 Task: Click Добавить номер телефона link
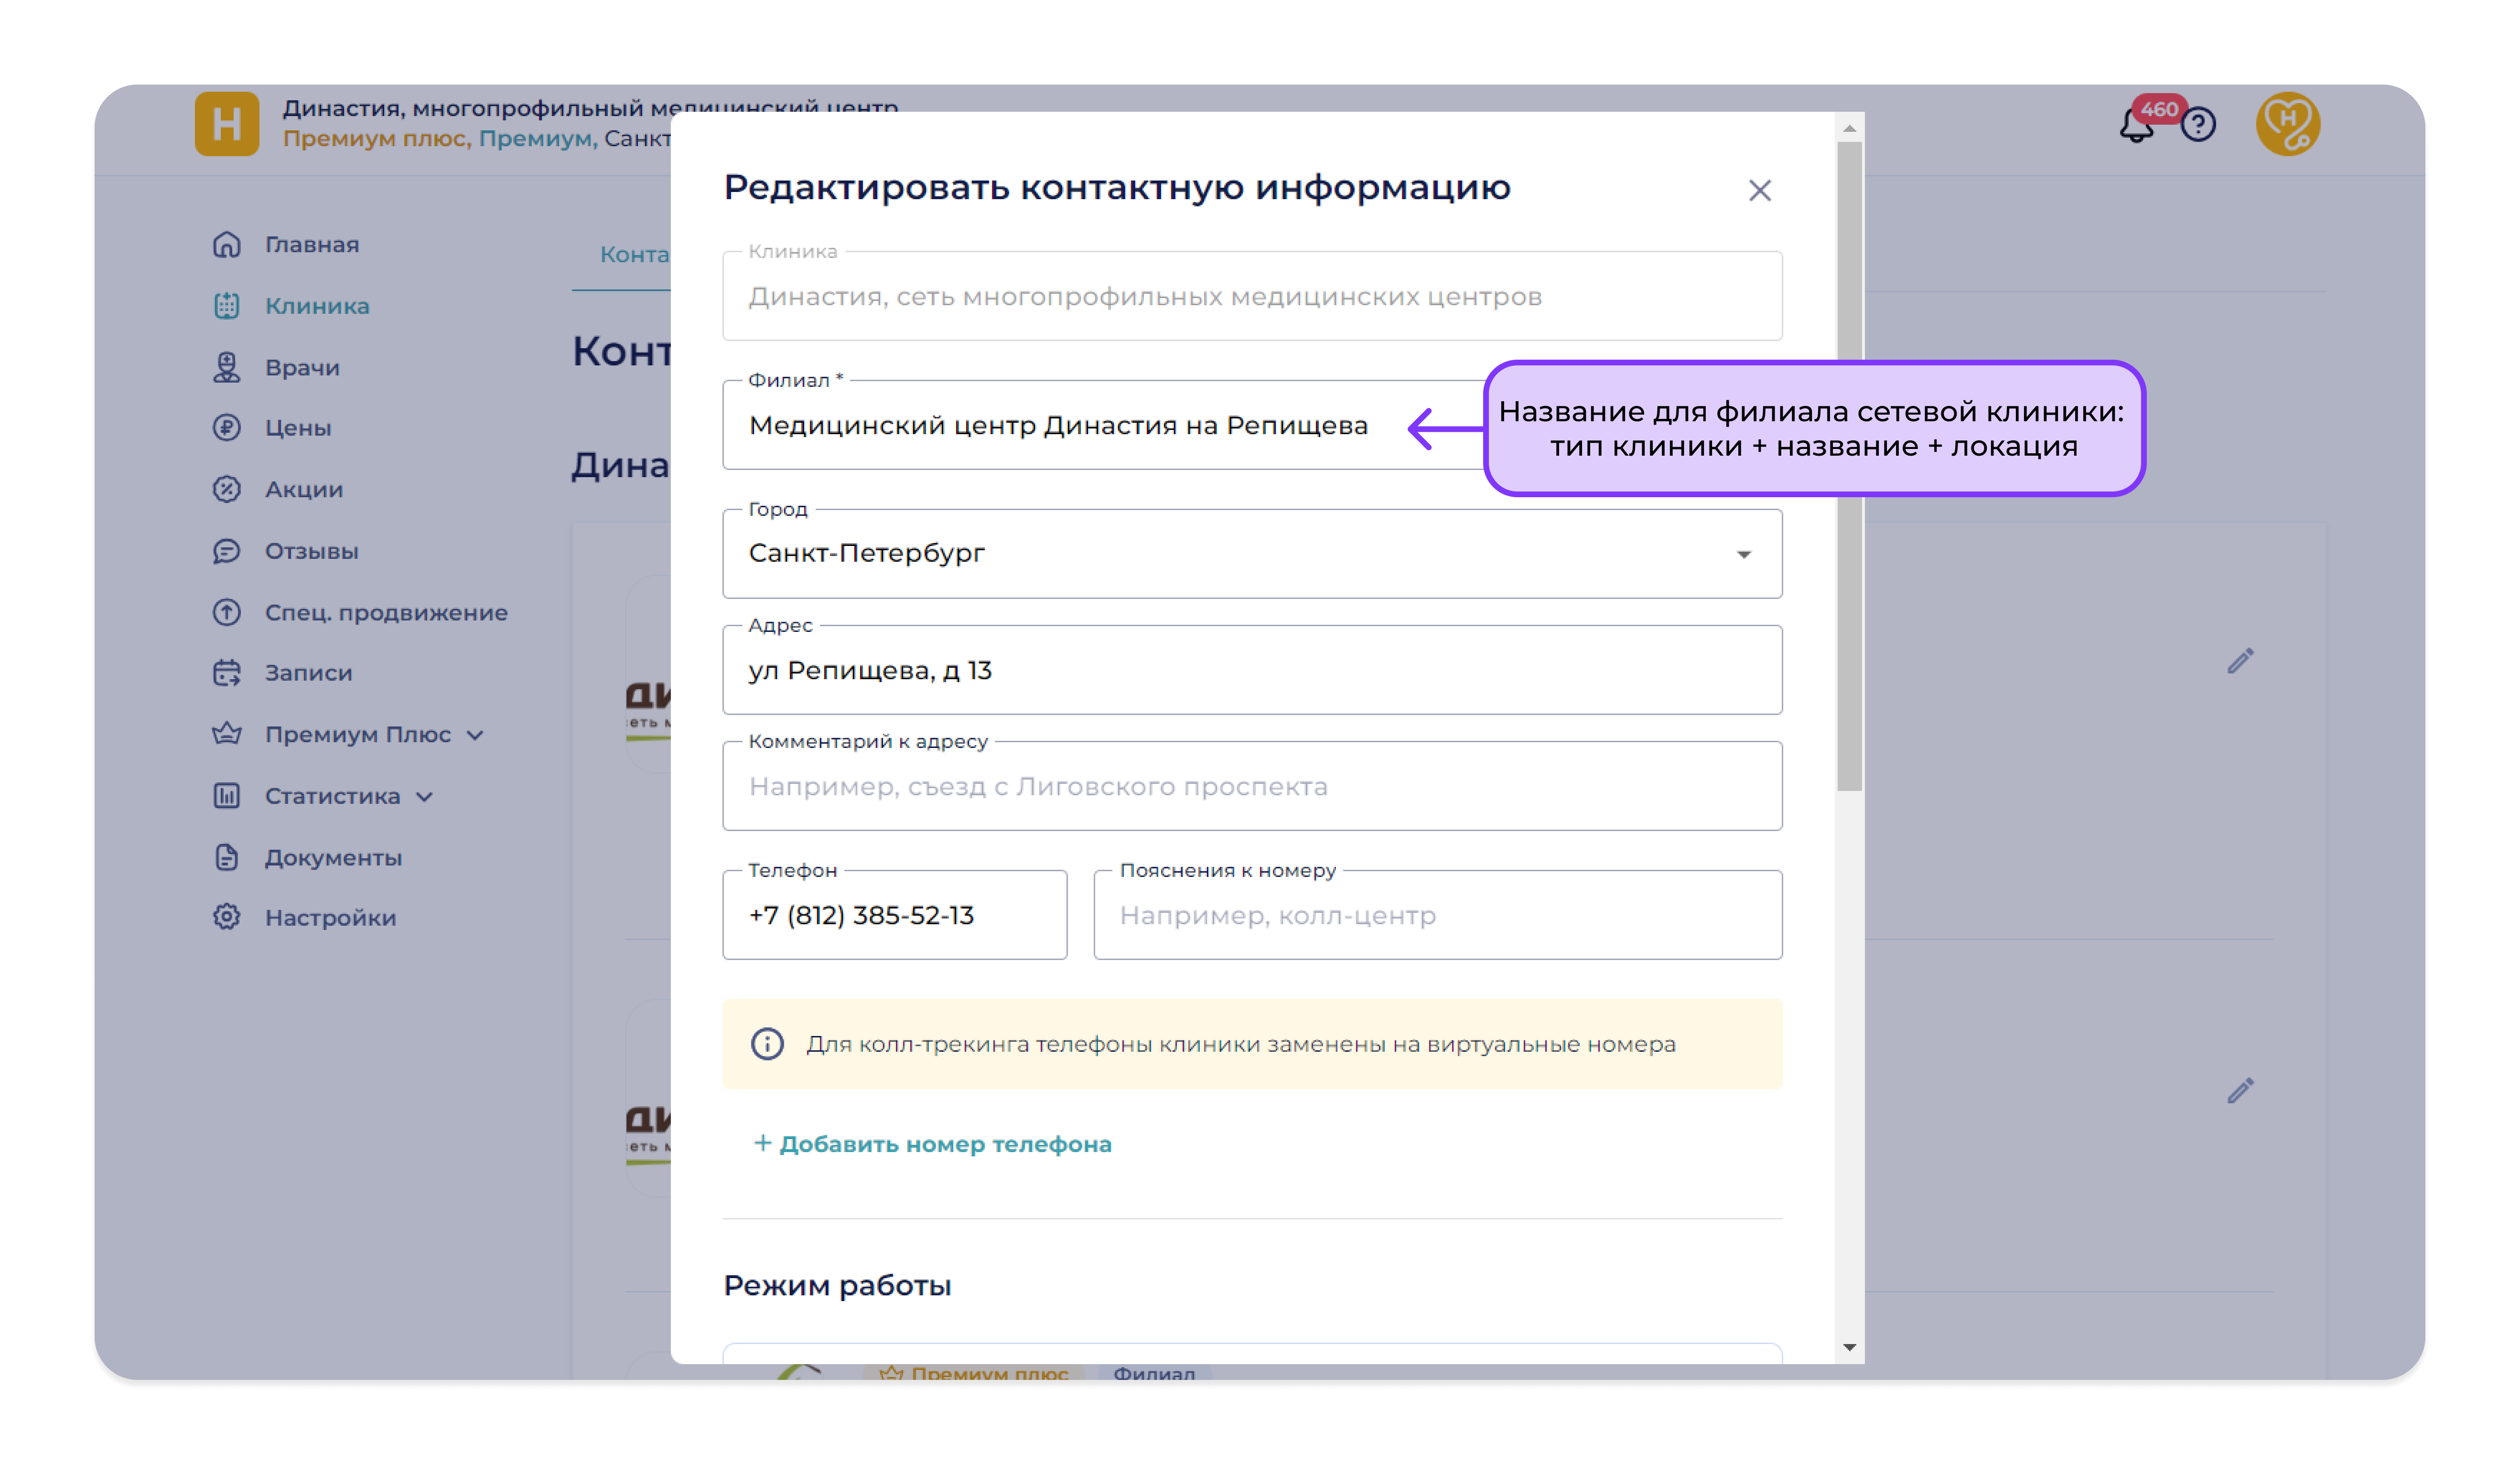932,1144
